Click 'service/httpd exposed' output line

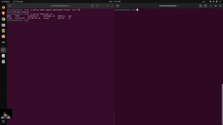tap(18, 12)
